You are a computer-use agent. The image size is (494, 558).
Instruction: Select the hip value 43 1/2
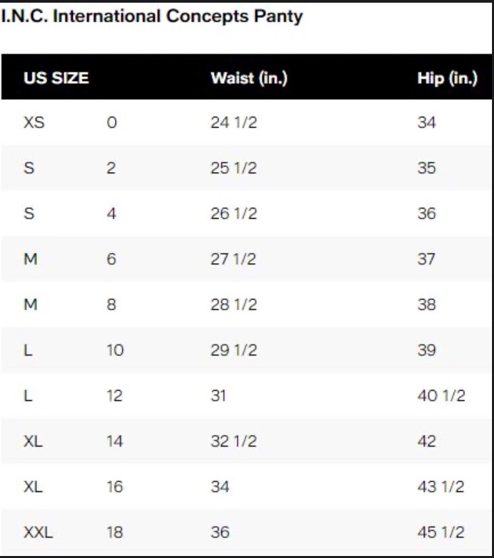pos(441,487)
